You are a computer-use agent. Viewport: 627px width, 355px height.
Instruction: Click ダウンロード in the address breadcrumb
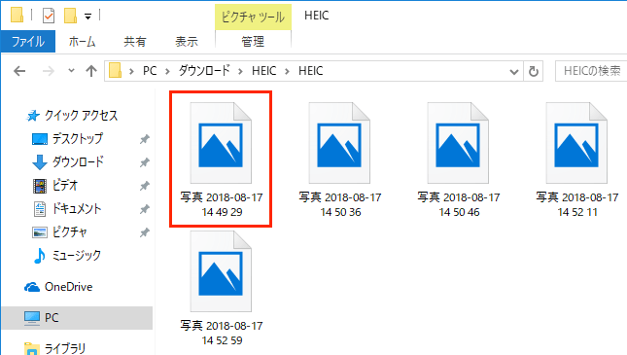pyautogui.click(x=204, y=71)
